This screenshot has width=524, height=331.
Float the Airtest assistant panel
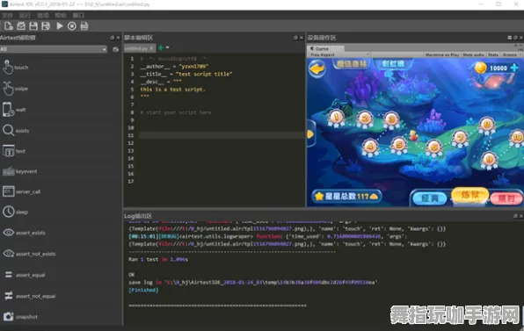click(113, 38)
